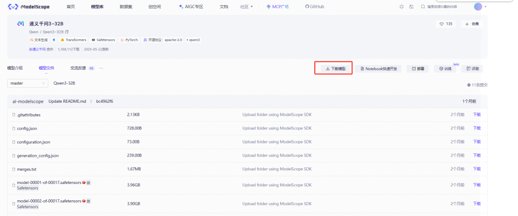Open the user avatar in top right
This screenshot has height=216, width=518.
[478, 7]
